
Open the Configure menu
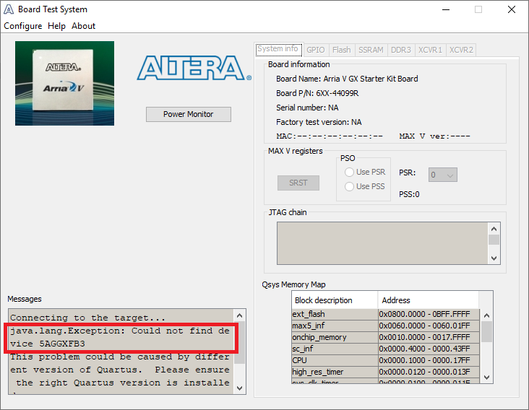(x=23, y=26)
